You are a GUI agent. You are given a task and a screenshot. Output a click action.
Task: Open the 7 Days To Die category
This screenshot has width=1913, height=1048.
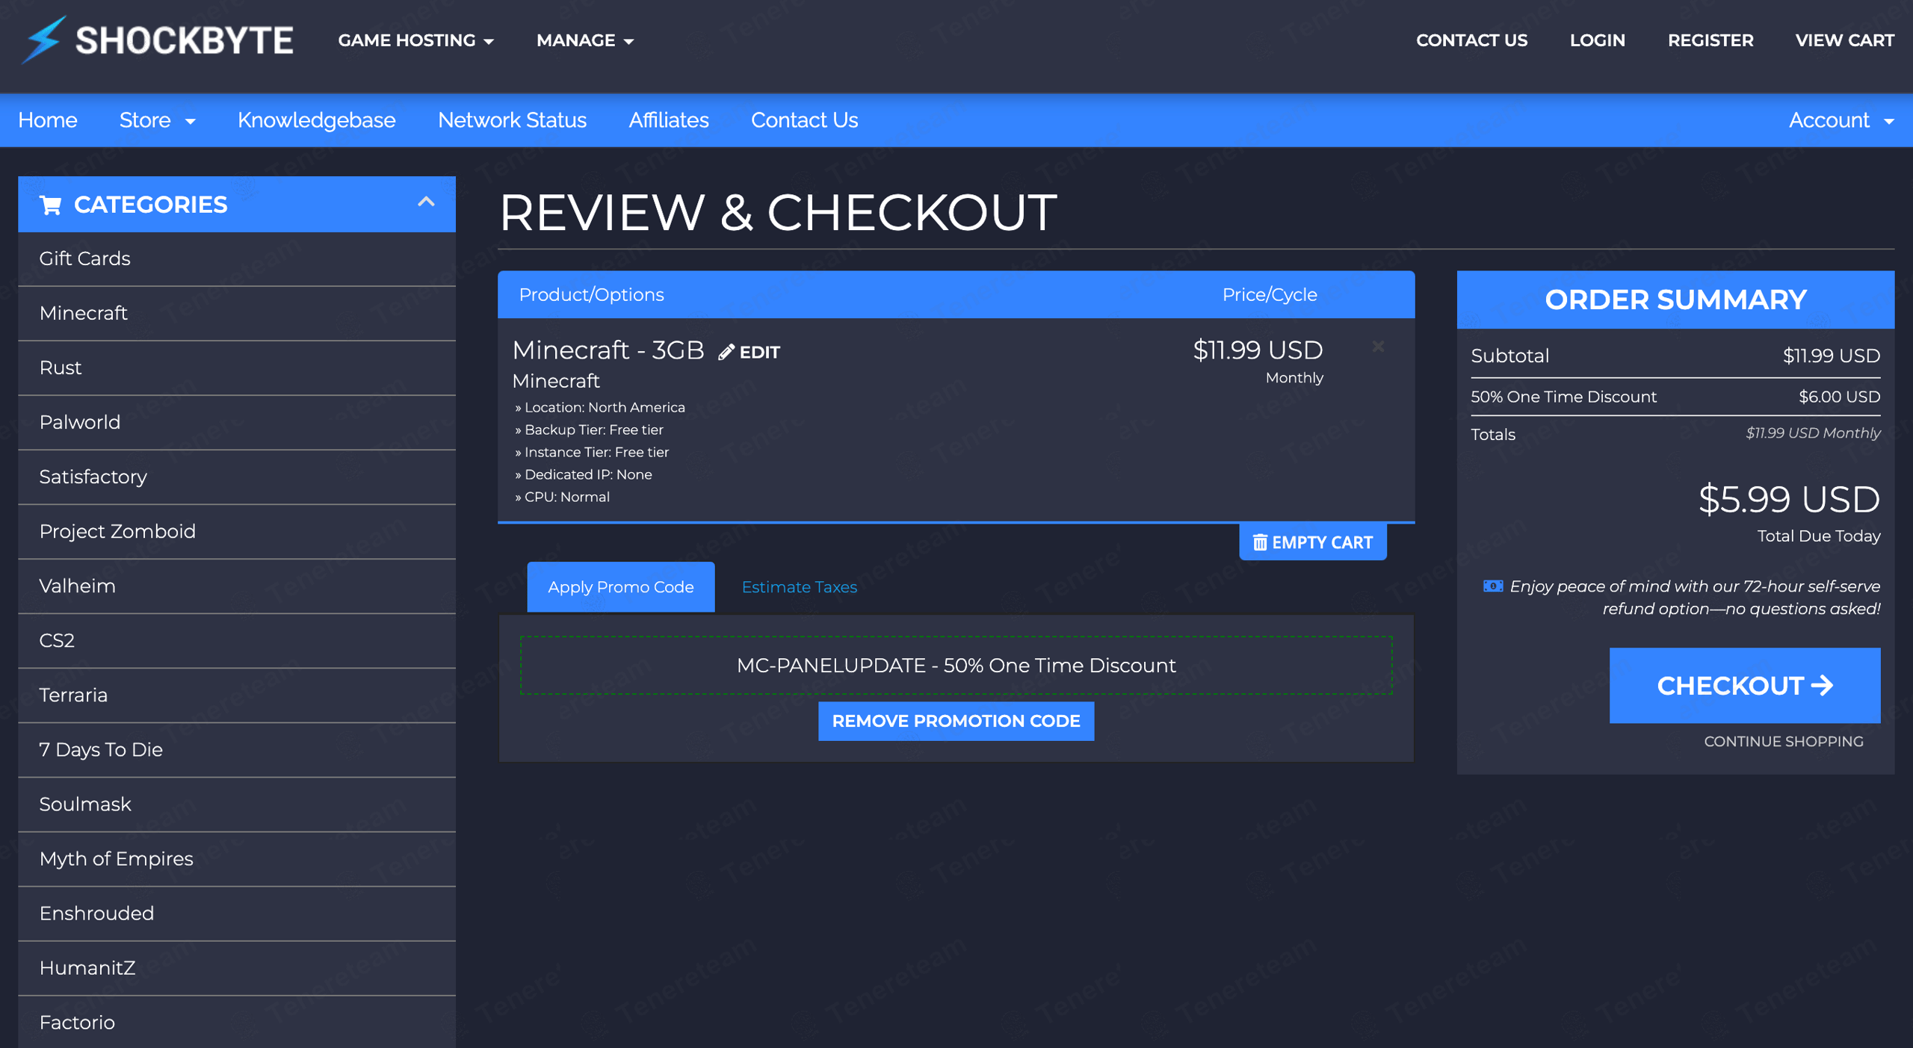pos(237,749)
